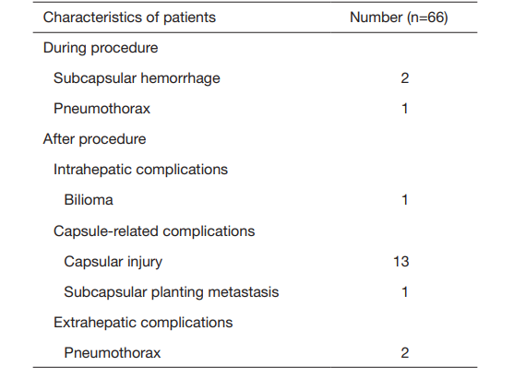Click the 'Subcapsular hemorrhage' row label
Screen dimensions: 526x378
coord(137,78)
